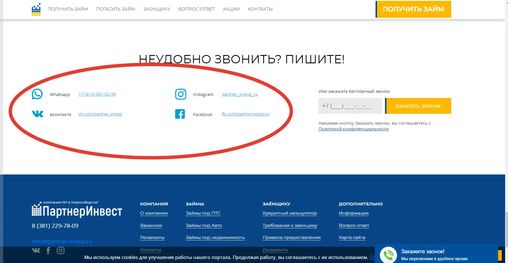Click the Или закажите бесплатный звонок text
The image size is (508, 263).
tap(354, 91)
